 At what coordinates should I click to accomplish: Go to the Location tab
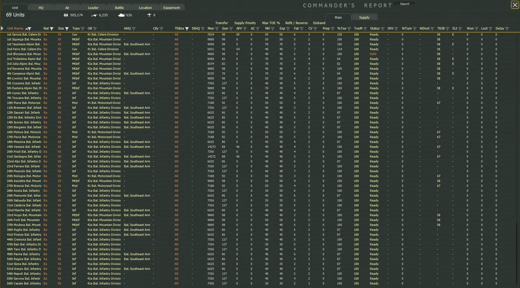145,8
